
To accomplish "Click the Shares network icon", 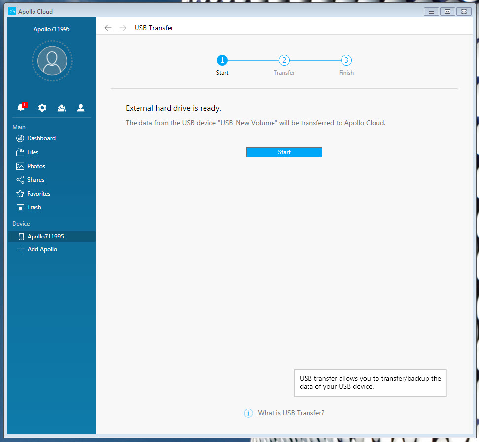I will pyautogui.click(x=20, y=180).
